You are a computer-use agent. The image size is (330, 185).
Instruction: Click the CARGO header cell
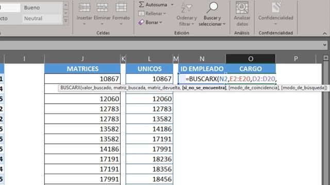click(251, 68)
